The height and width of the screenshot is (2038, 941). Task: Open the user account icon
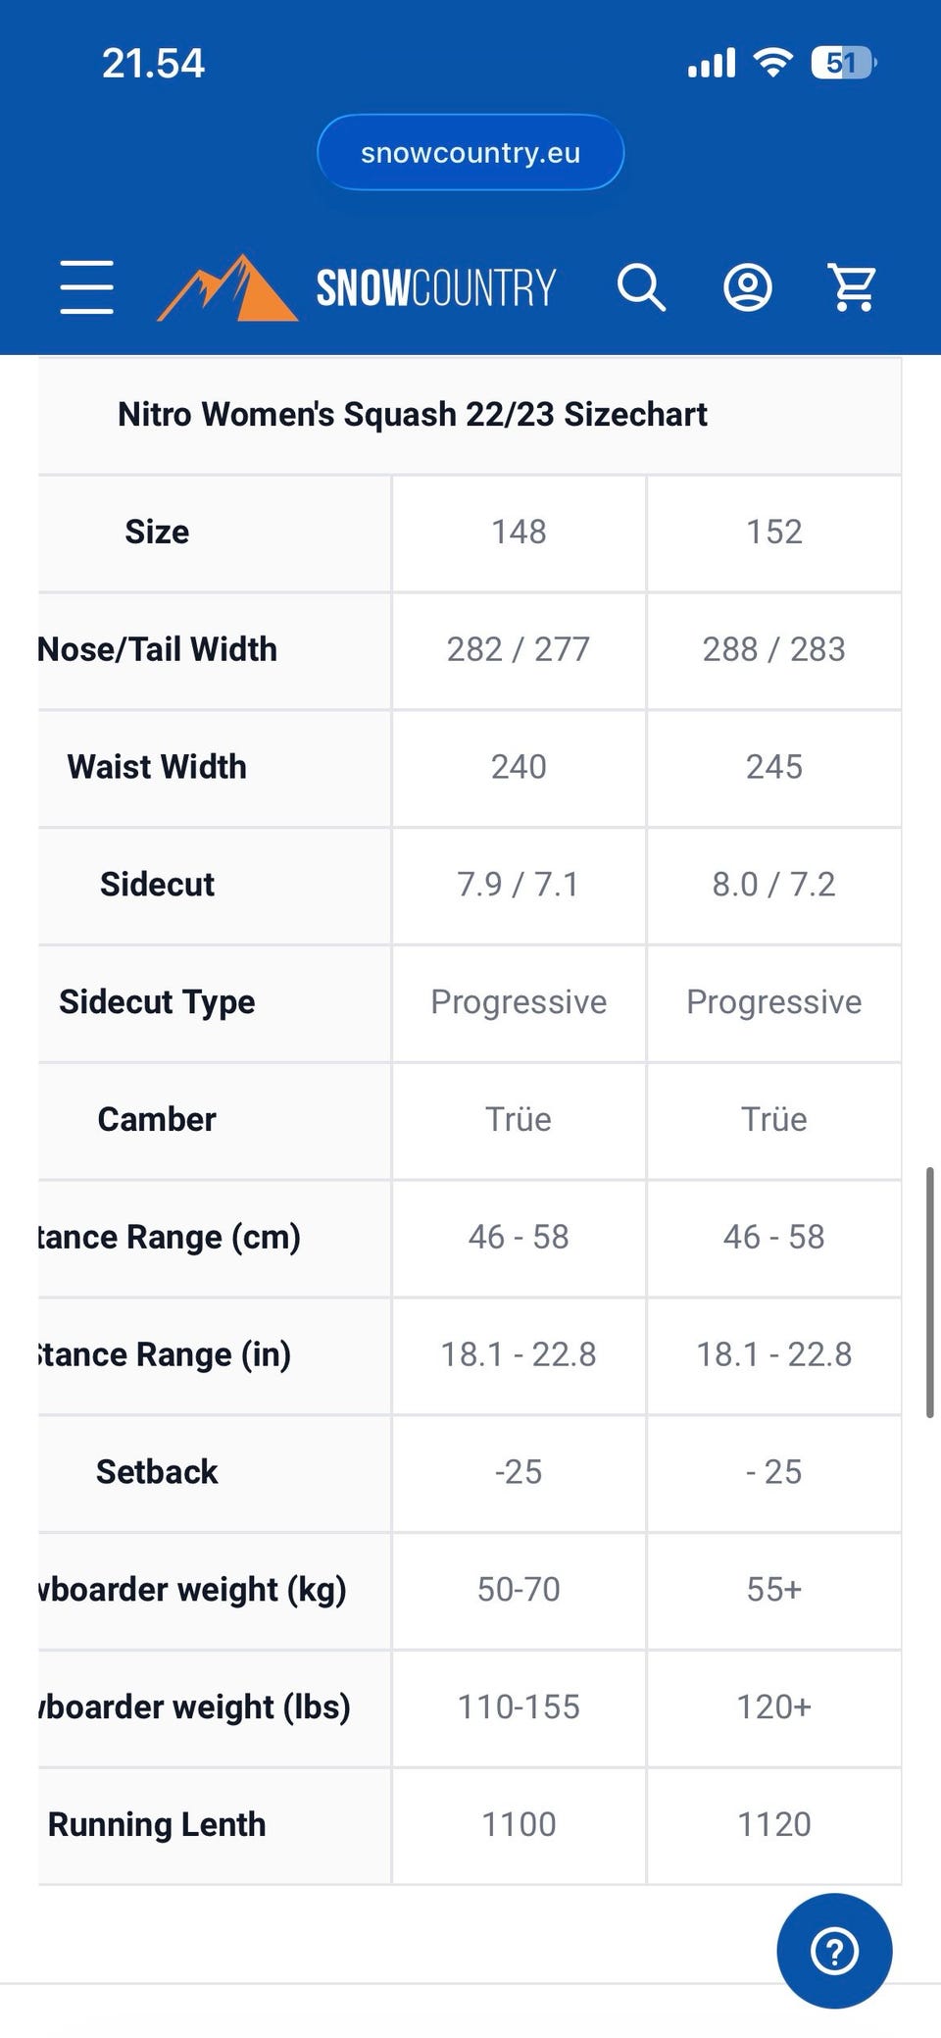748,287
